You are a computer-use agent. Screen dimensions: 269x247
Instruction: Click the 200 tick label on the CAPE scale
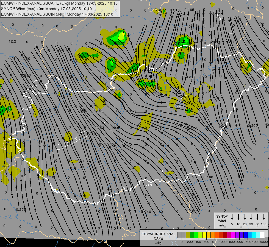[190, 242]
